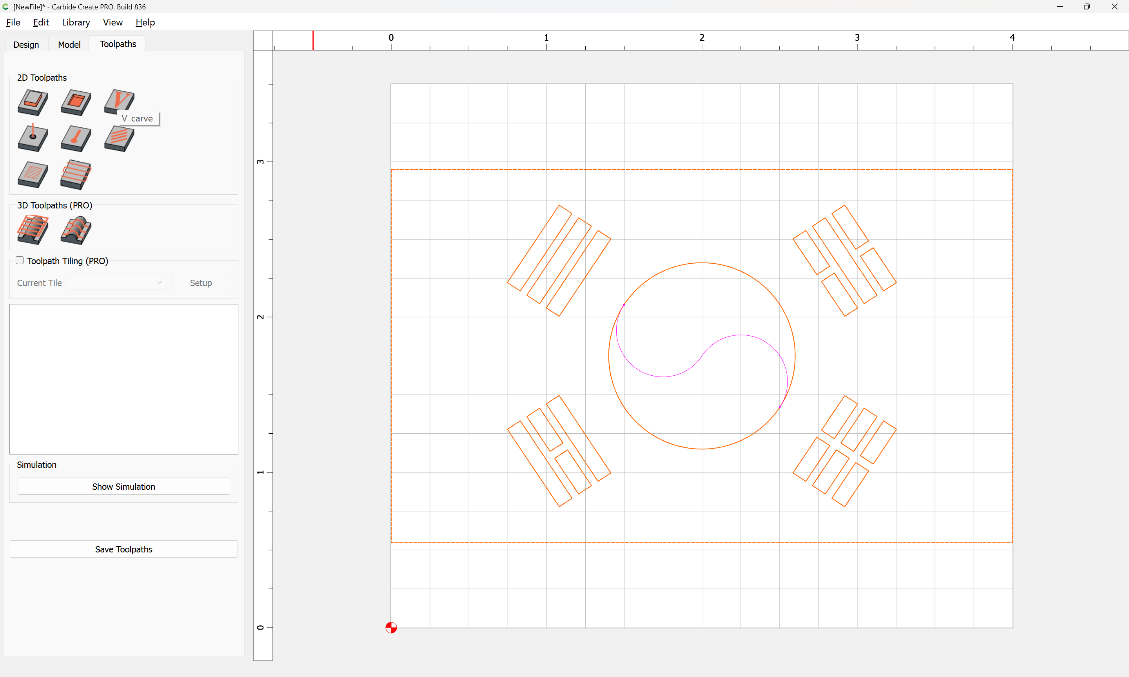Image resolution: width=1129 pixels, height=677 pixels.
Task: Open the Current Tile dropdown
Action: pyautogui.click(x=117, y=283)
